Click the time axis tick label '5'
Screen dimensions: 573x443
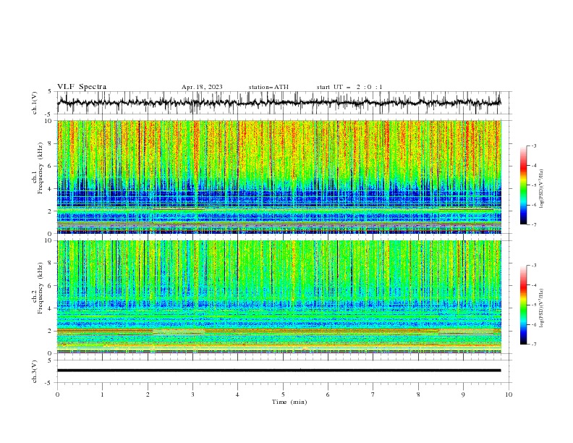[283, 395]
